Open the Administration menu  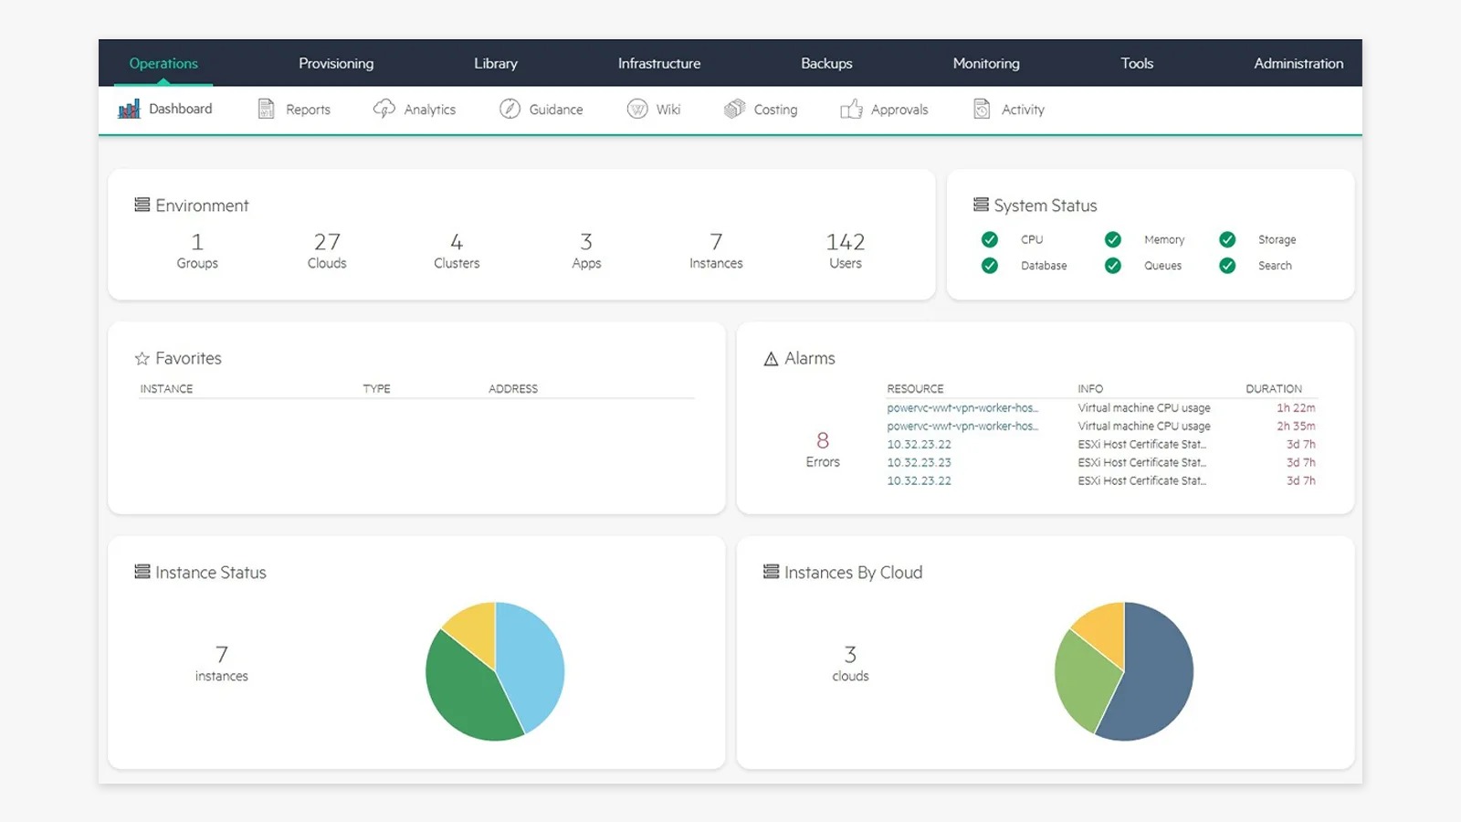click(x=1298, y=63)
